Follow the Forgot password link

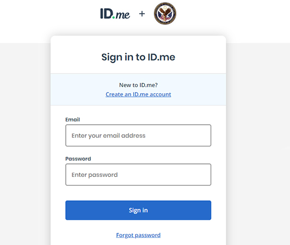click(x=138, y=235)
